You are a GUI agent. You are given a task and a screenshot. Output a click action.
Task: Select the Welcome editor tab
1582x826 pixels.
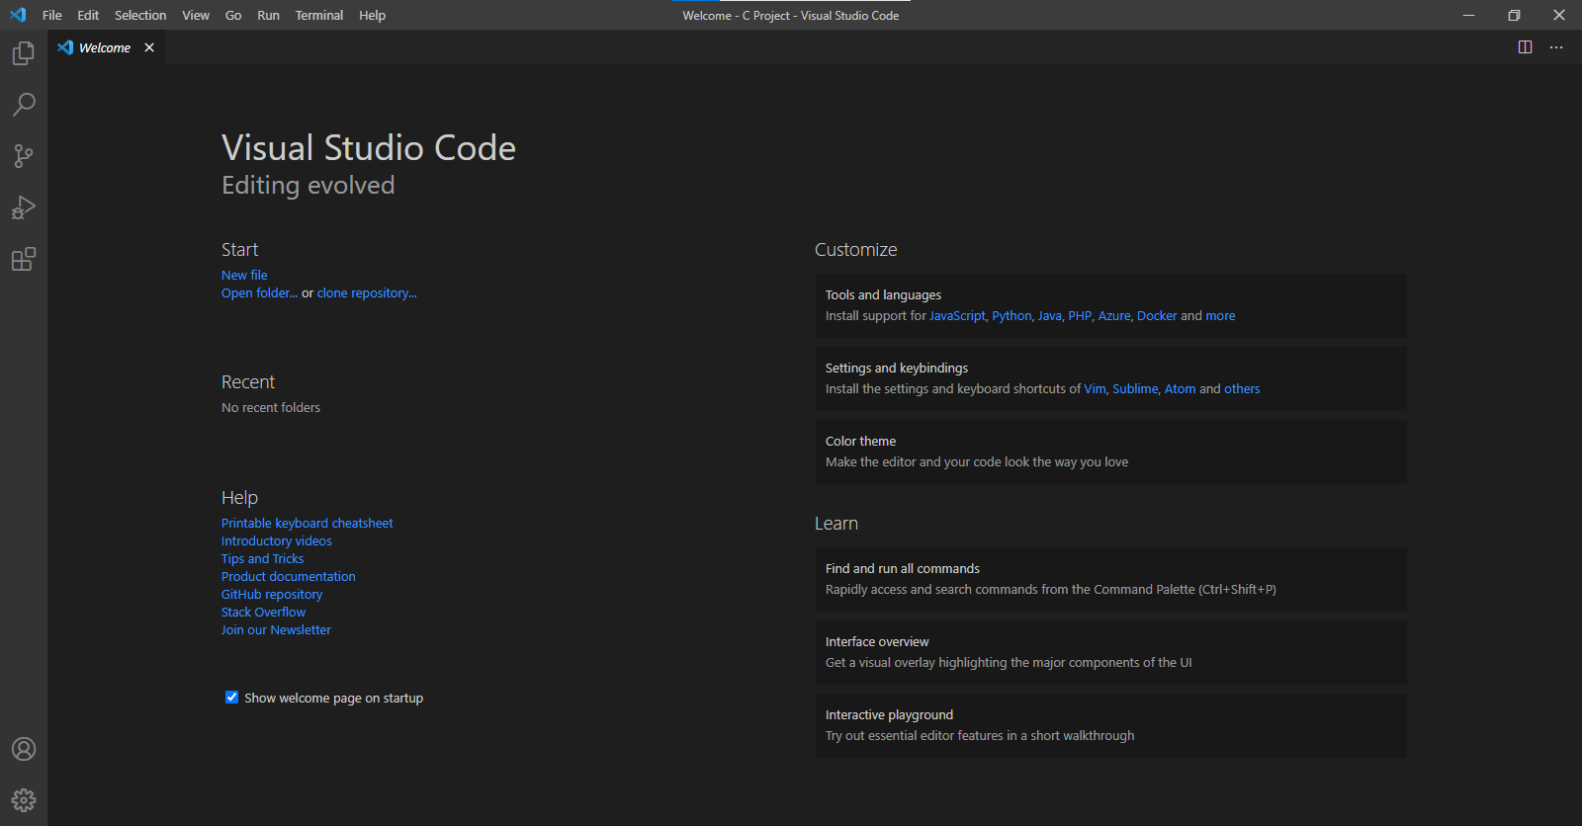coord(105,47)
